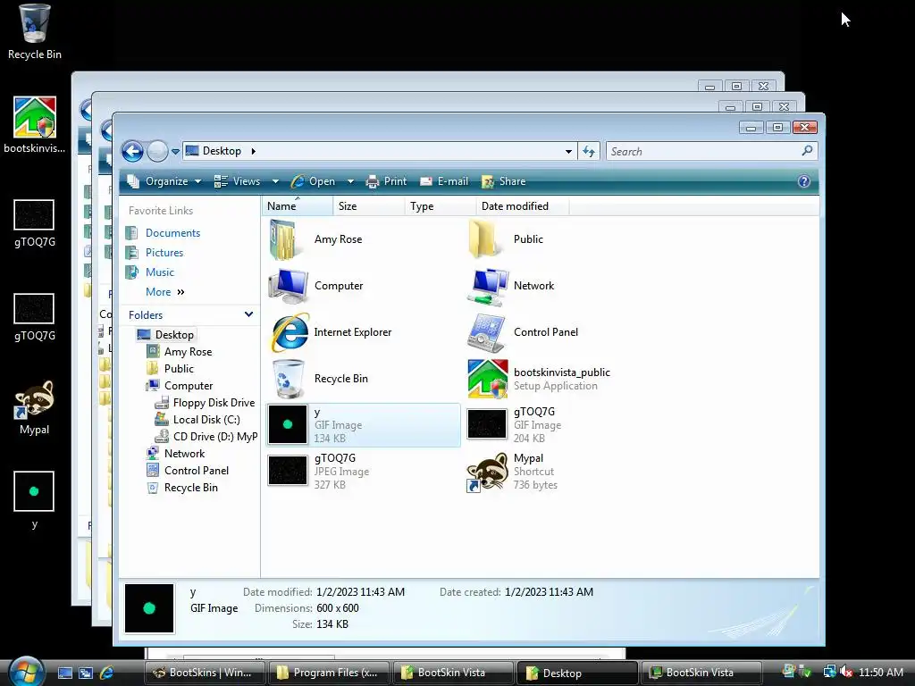Click Share in the toolbar

(x=504, y=181)
